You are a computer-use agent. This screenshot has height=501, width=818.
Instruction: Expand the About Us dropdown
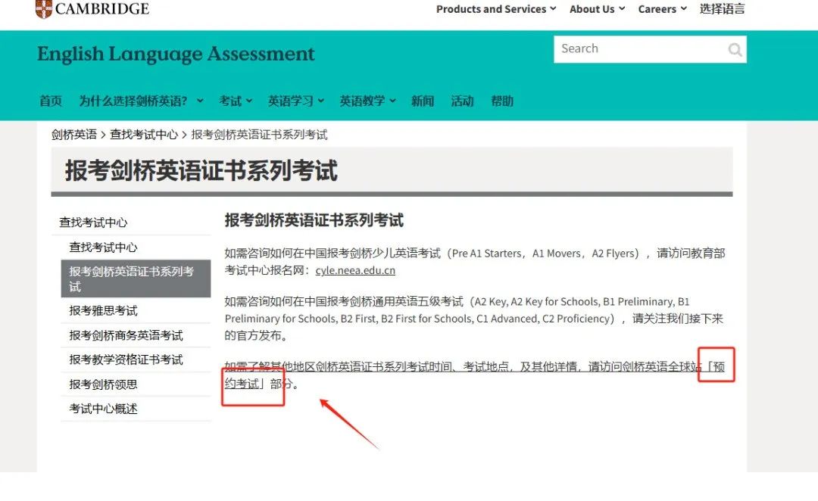(597, 9)
